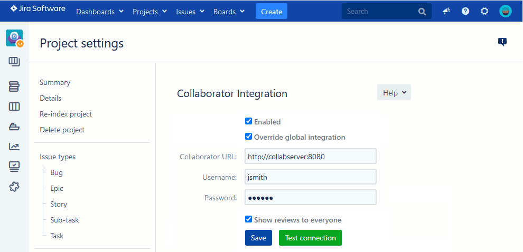Uncheck the Enabled checkbox
Screen dimensions: 523x252
tap(249, 121)
